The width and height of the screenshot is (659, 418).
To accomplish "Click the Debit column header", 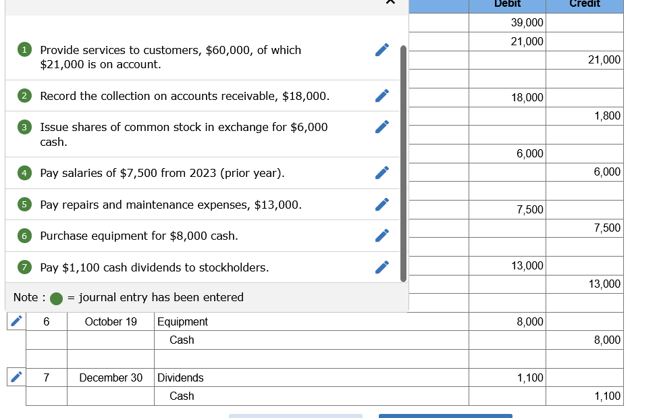I will [507, 5].
